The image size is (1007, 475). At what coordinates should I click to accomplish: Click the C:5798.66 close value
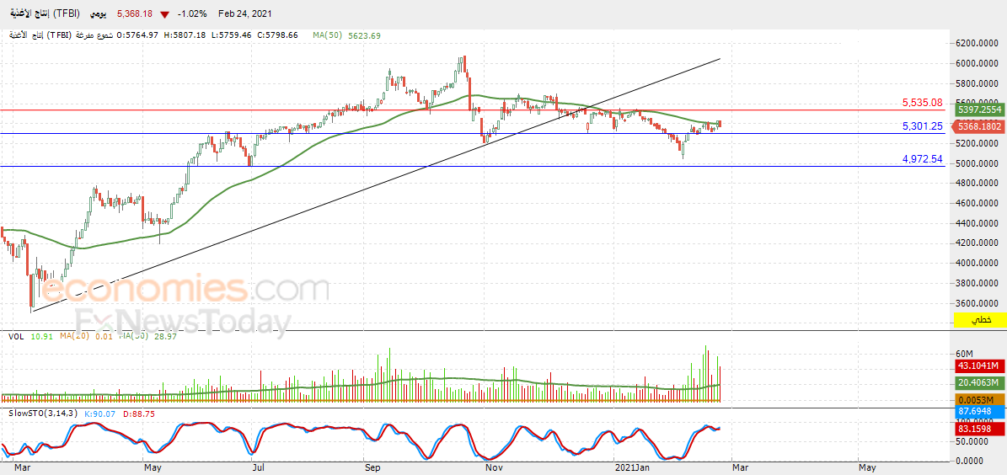pos(278,35)
